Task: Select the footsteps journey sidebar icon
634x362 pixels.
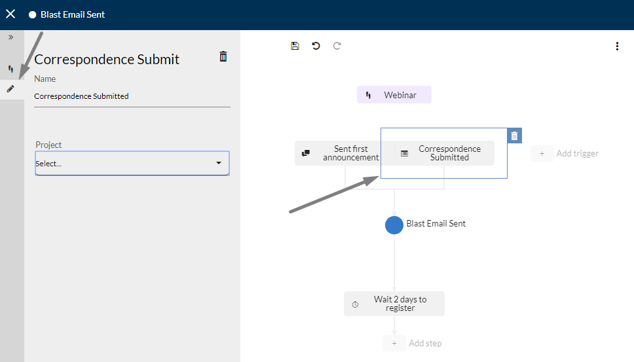Action: tap(10, 69)
